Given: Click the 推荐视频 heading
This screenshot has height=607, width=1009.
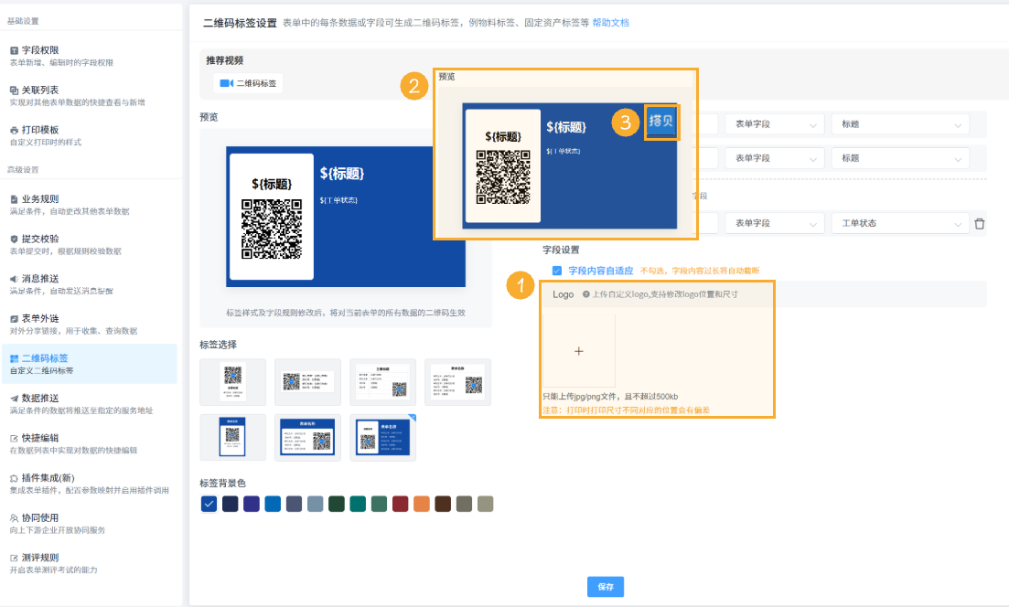Looking at the screenshot, I should coord(225,60).
